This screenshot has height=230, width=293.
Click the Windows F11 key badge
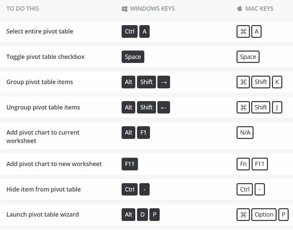(130, 164)
